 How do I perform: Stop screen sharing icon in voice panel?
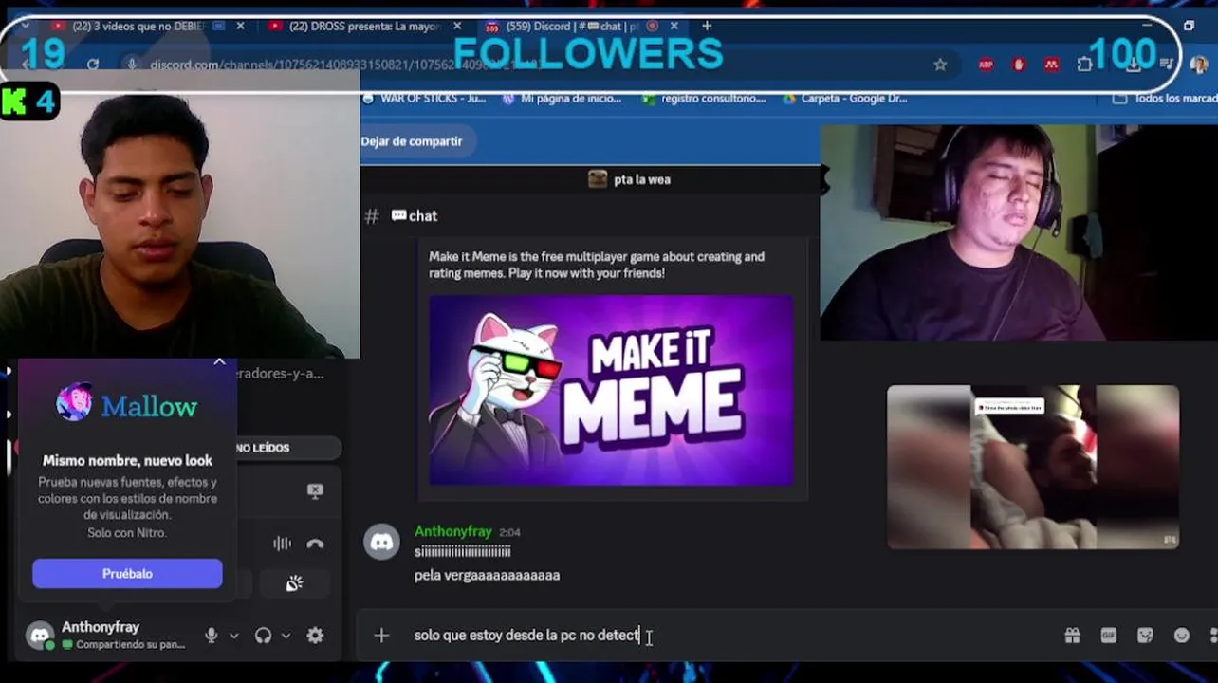(315, 491)
